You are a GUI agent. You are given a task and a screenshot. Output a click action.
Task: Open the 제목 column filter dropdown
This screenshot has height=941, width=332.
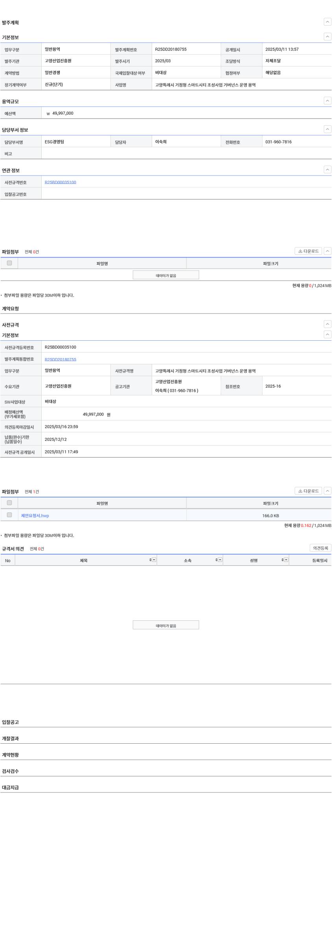(154, 560)
